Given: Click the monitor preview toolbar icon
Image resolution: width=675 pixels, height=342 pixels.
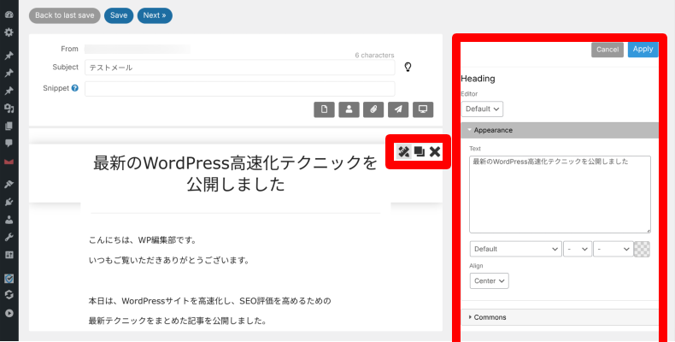Looking at the screenshot, I should [423, 109].
